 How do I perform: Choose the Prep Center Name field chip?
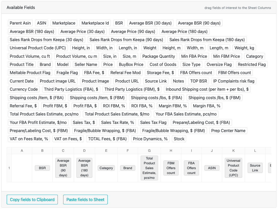click(228, 131)
